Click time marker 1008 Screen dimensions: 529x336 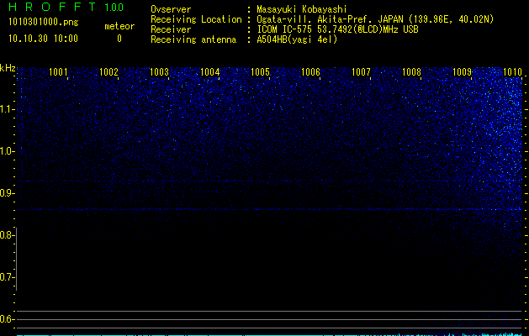[x=411, y=71]
